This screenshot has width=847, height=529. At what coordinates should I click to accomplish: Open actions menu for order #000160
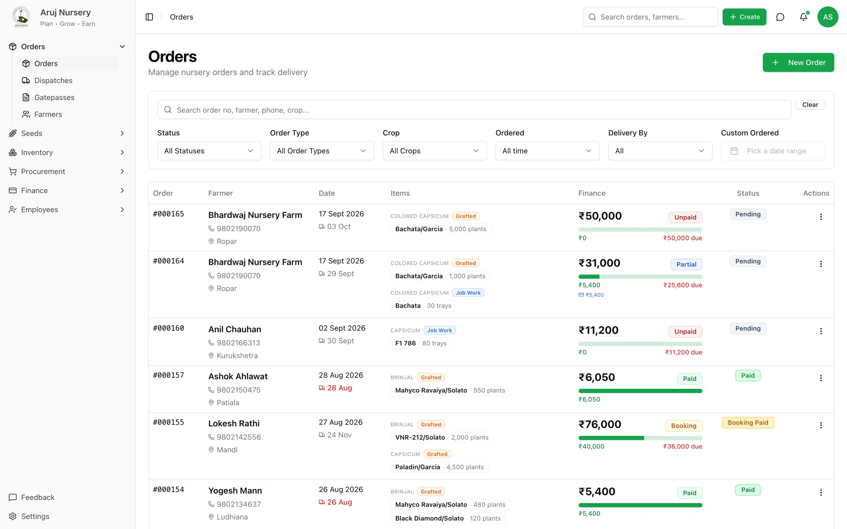821,331
